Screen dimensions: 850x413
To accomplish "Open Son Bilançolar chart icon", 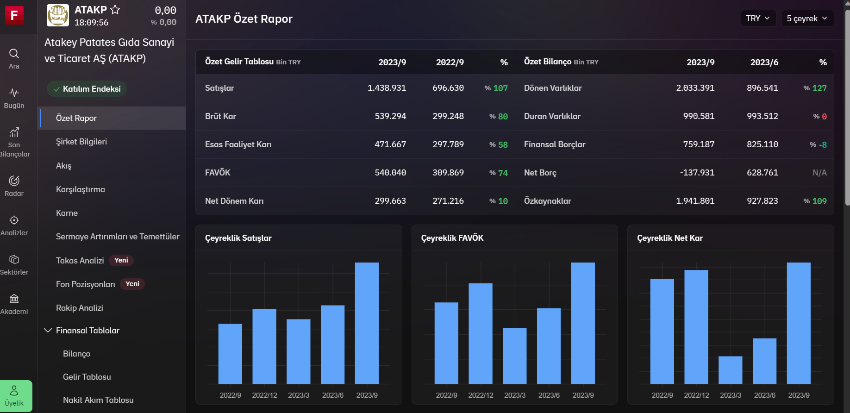I will tap(14, 132).
